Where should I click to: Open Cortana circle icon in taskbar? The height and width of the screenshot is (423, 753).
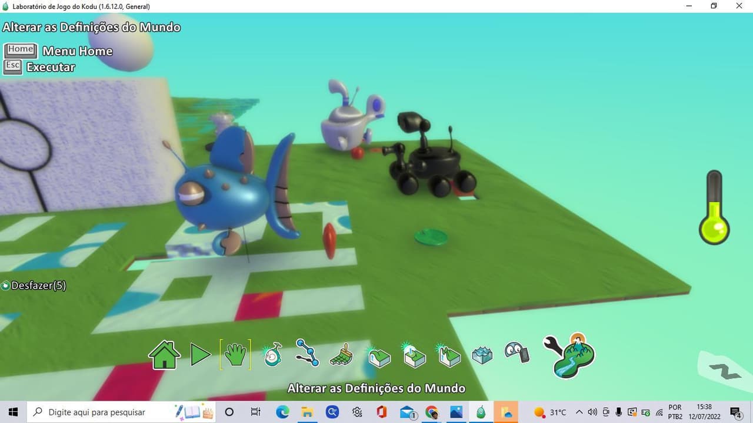pyautogui.click(x=229, y=412)
